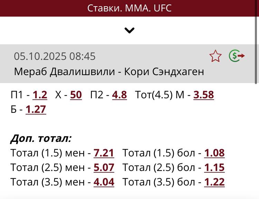
Task: Expand the dropdown chevron below header
Action: click(129, 30)
